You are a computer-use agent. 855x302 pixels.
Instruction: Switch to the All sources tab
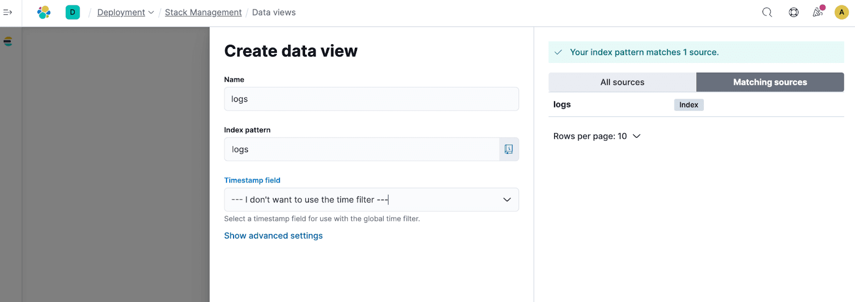[622, 82]
